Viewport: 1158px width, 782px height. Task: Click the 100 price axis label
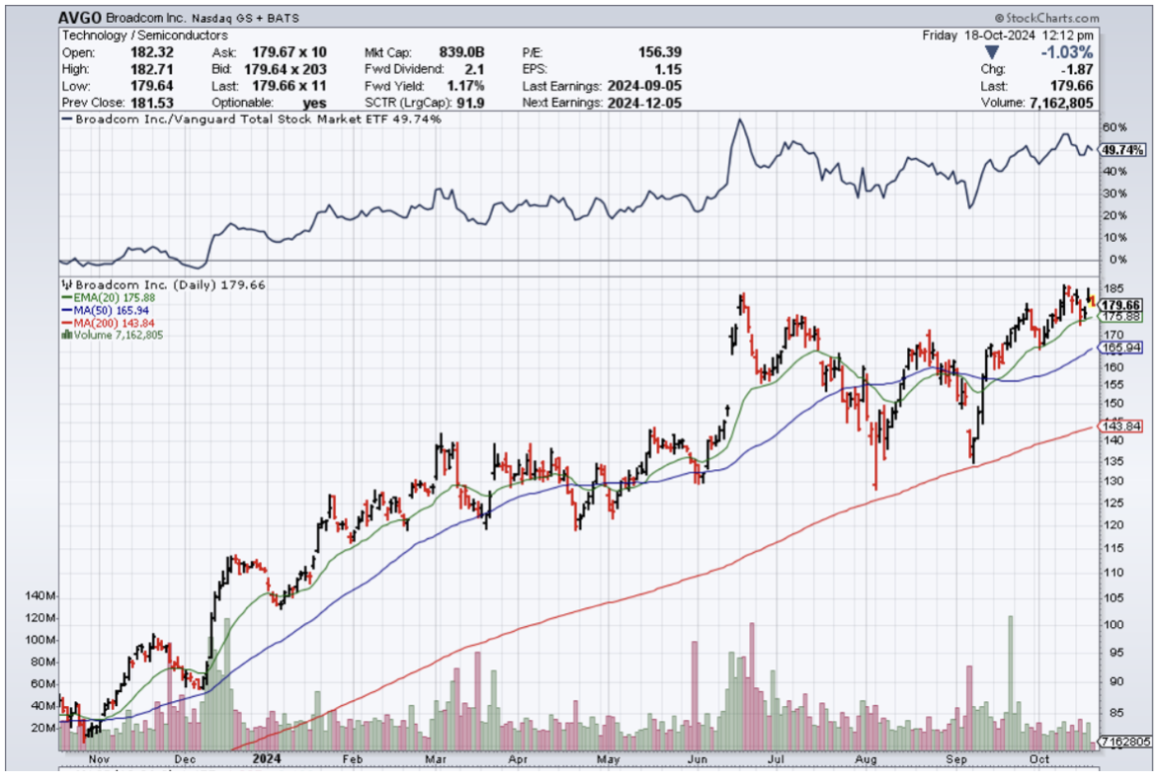click(x=1113, y=624)
